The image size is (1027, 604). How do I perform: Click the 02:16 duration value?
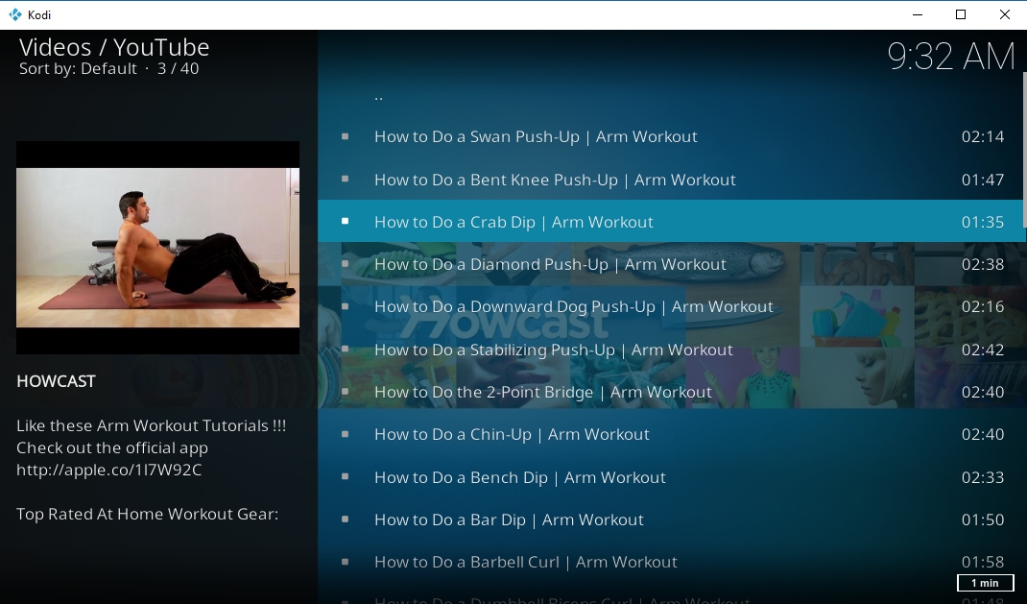983,306
